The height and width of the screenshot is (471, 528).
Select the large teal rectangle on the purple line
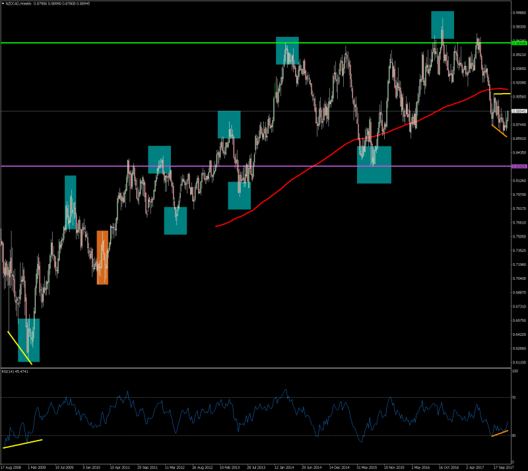(x=374, y=164)
